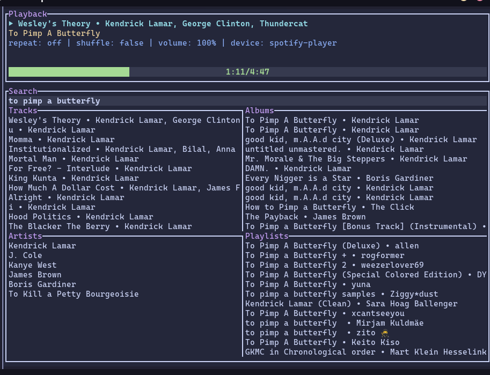Select track 'King Kunta'
The image size is (490, 375).
(x=74, y=179)
